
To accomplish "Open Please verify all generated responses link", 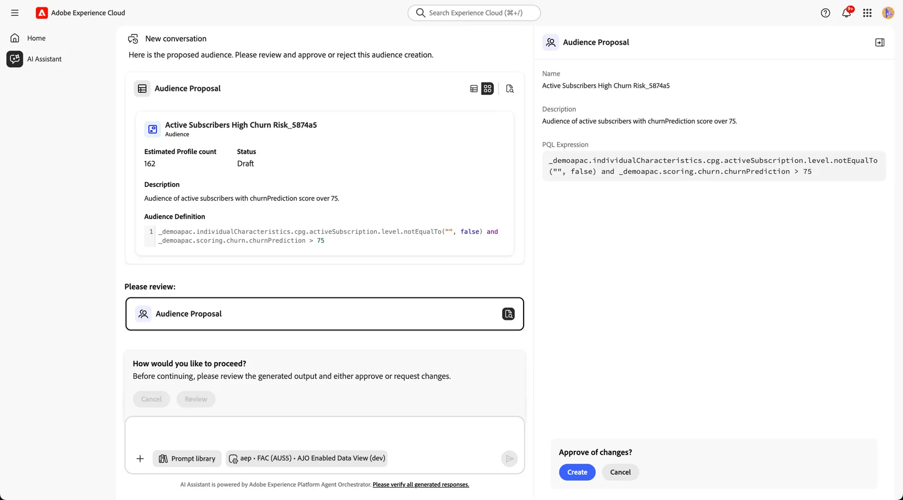I will 421,485.
